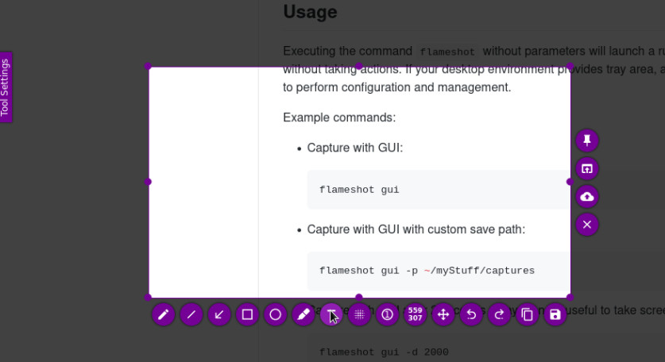Select the Arrow tool
Viewport: 665px width, 362px height.
click(219, 314)
